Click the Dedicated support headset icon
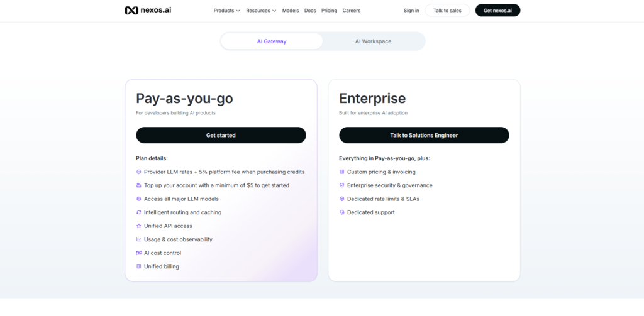This screenshot has width=644, height=316. coord(341,212)
